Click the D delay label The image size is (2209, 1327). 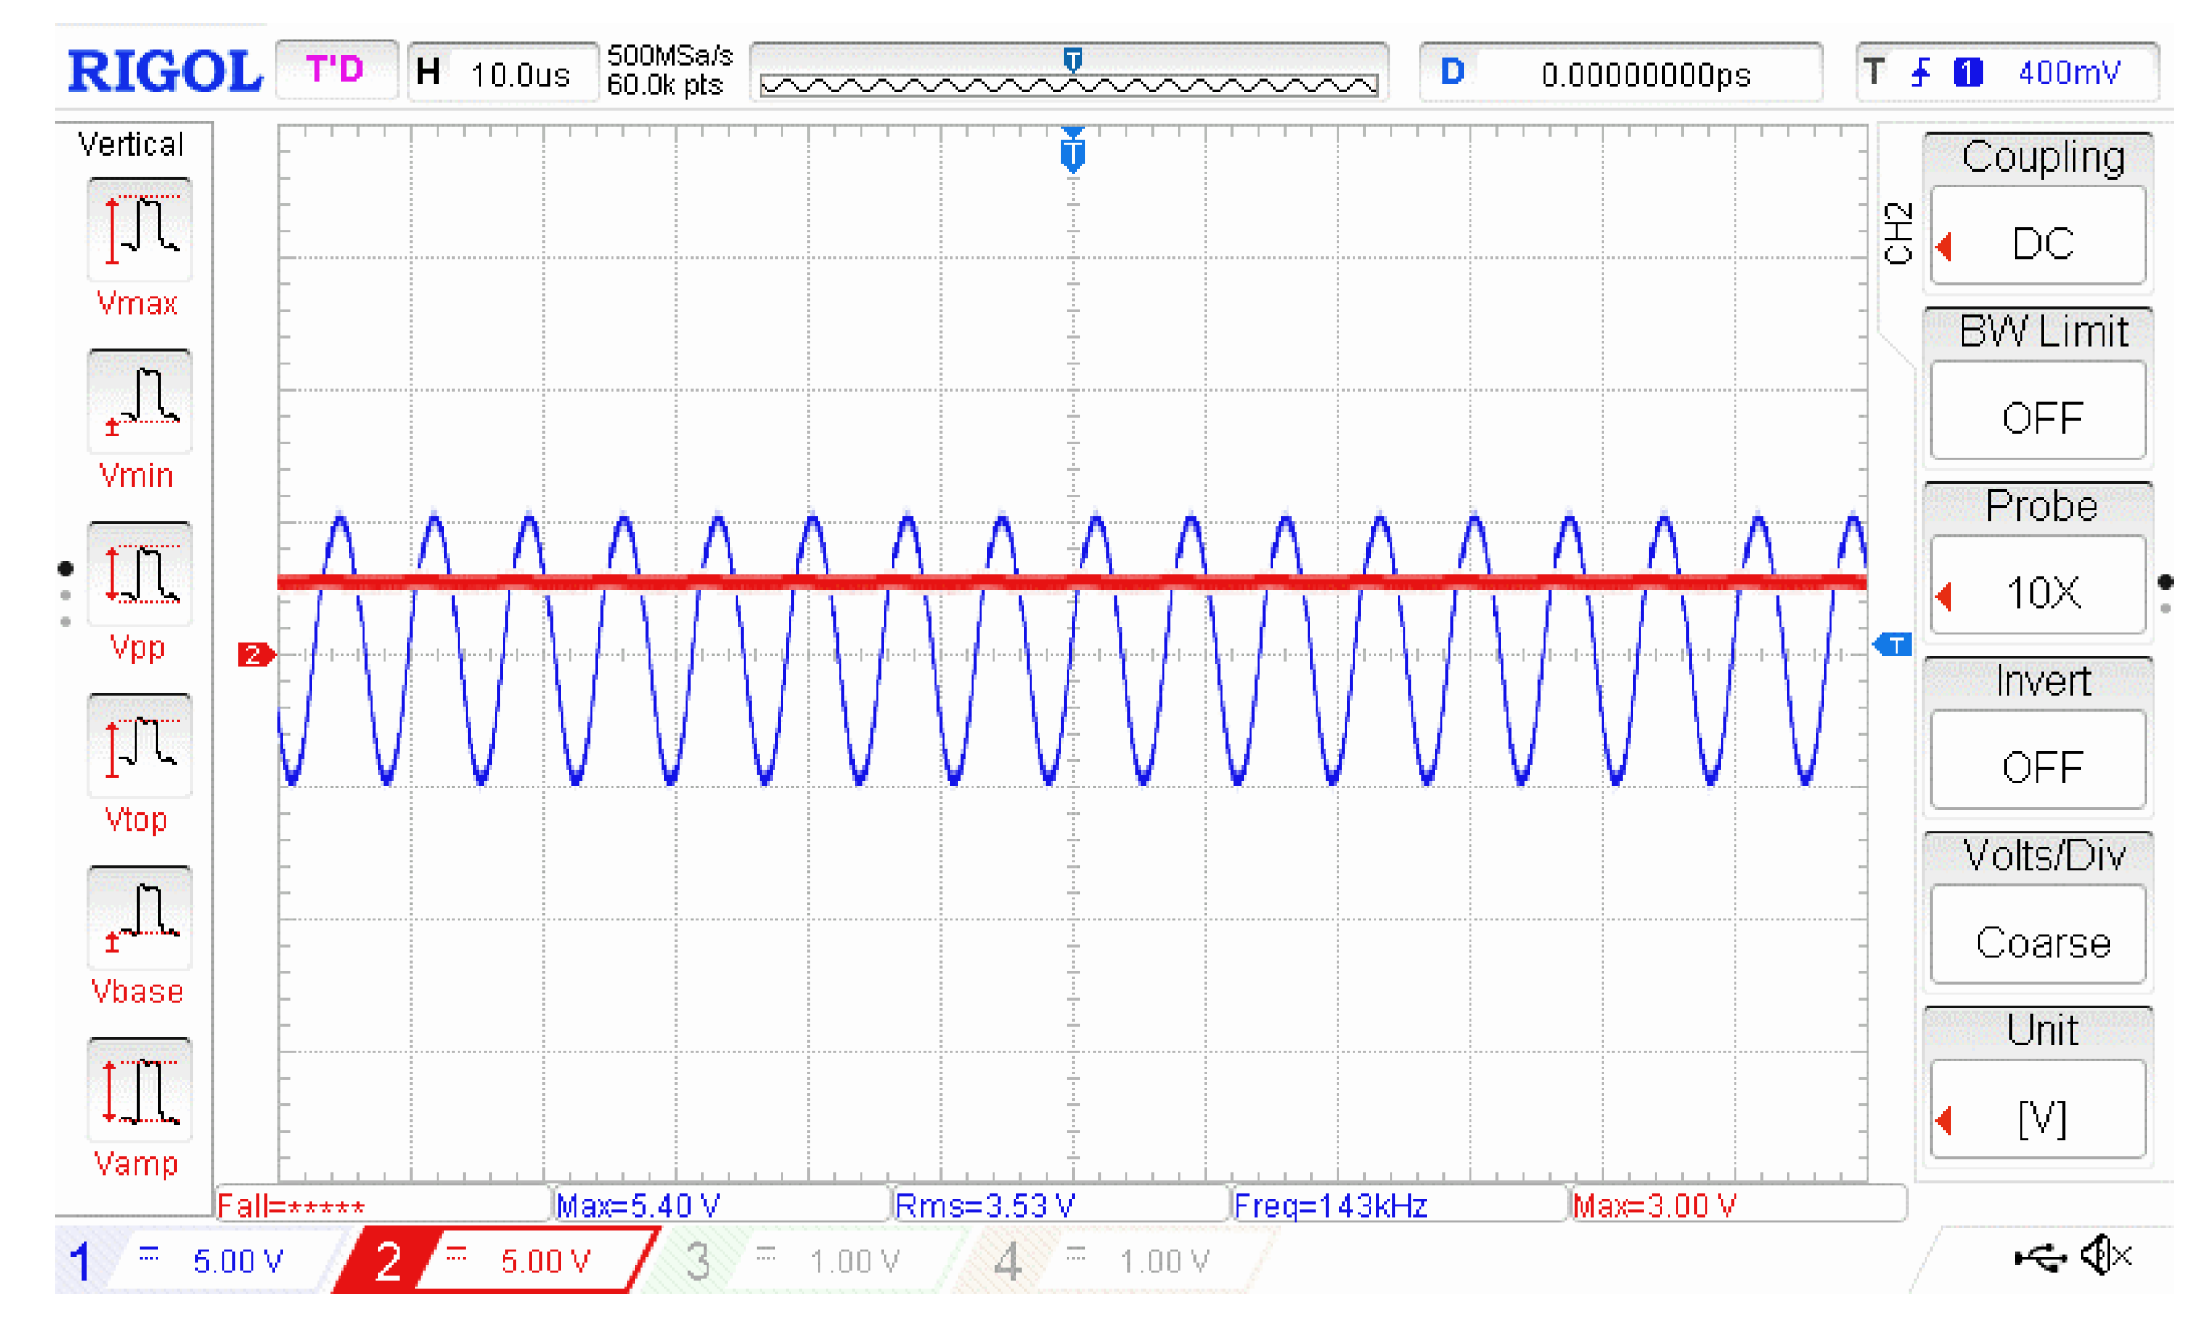(1452, 71)
